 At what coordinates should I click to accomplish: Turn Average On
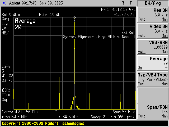click(x=140, y=68)
